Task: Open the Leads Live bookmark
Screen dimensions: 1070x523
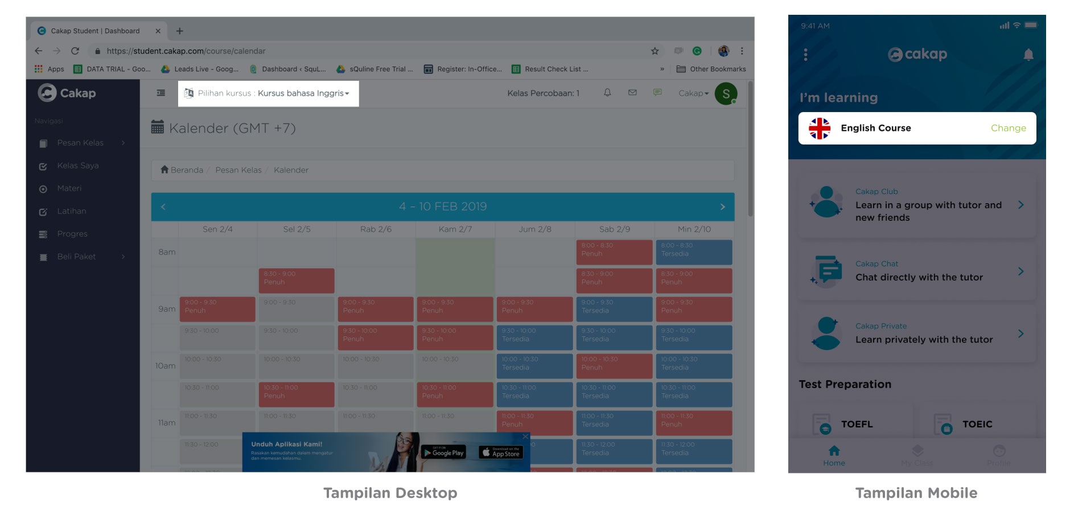Action: click(x=200, y=69)
